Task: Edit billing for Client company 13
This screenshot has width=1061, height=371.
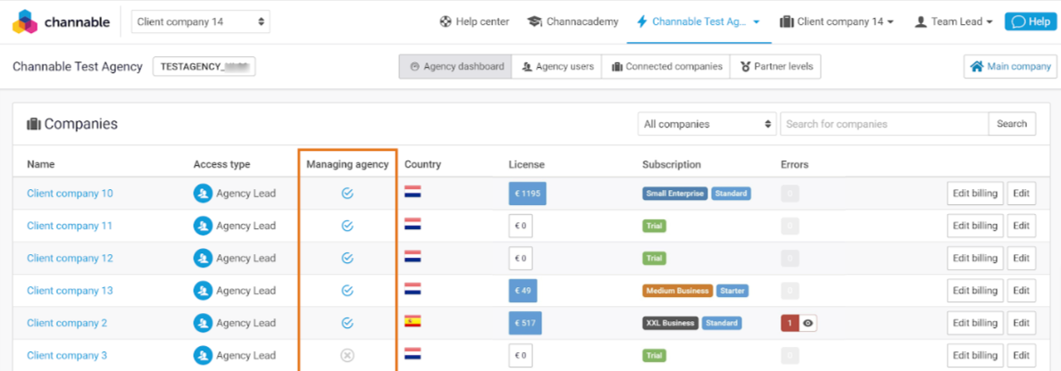Action: (975, 291)
